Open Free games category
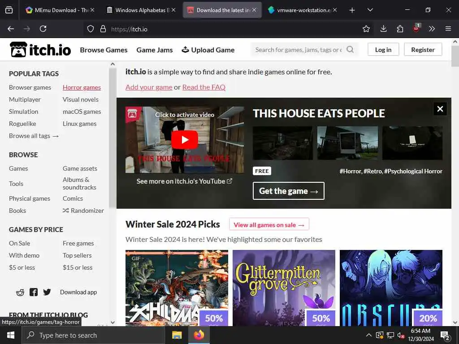The width and height of the screenshot is (459, 344). tap(78, 243)
